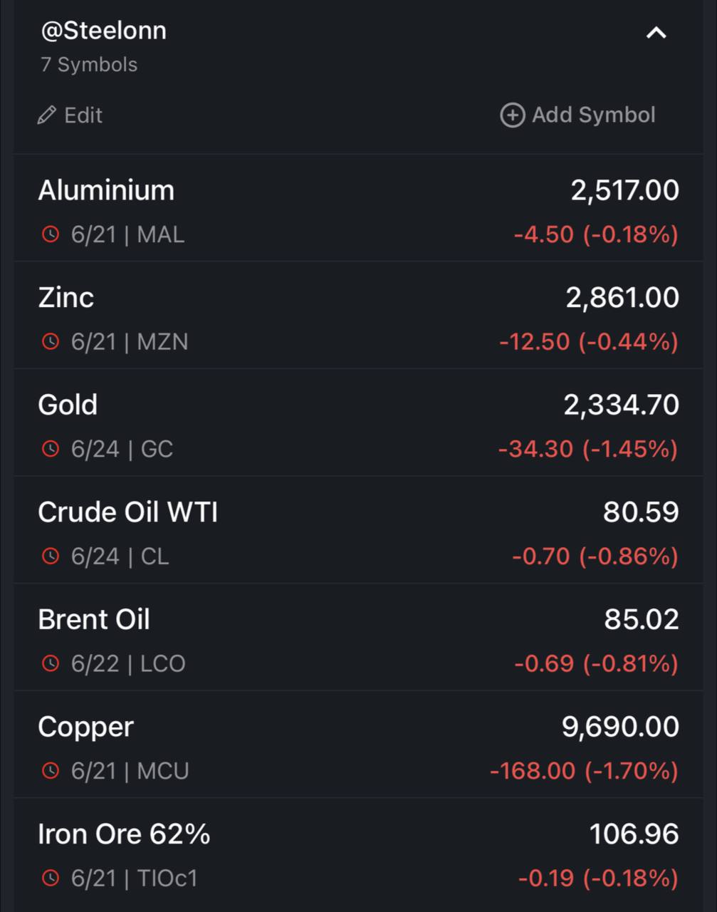Click the pencil Edit icon
Image resolution: width=717 pixels, height=912 pixels.
coord(47,115)
